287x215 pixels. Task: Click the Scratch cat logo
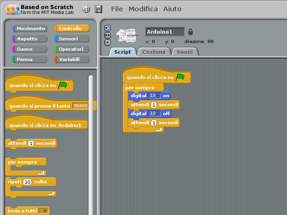[13, 9]
